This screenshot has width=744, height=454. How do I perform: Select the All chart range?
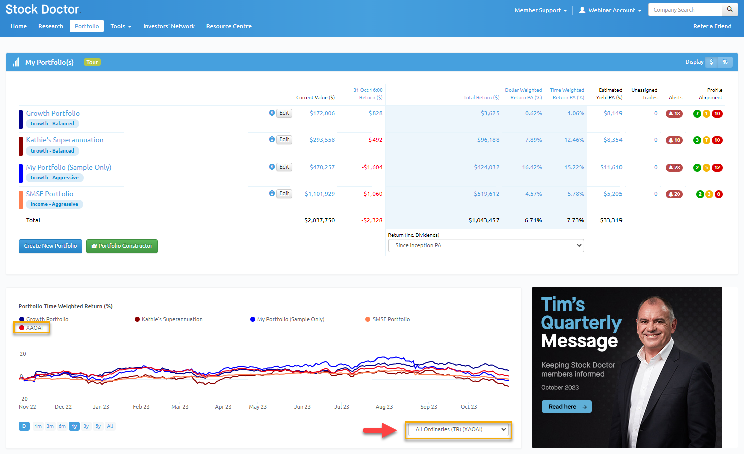110,426
